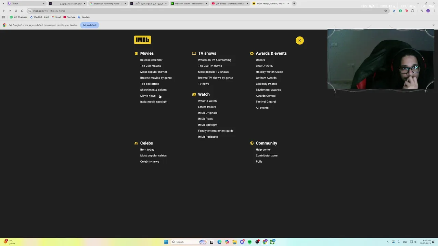Open Holiday Watch Guide
The image size is (438, 246).
(x=269, y=72)
